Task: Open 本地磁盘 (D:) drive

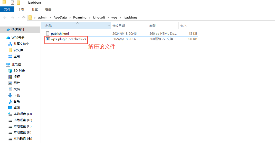Action: click(23, 120)
